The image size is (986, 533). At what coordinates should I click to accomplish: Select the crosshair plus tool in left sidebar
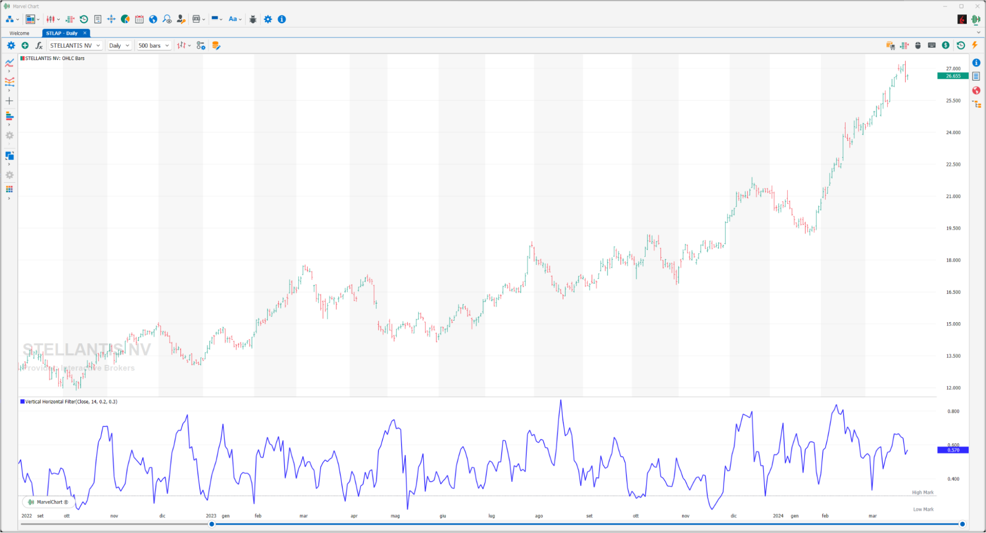pyautogui.click(x=9, y=101)
